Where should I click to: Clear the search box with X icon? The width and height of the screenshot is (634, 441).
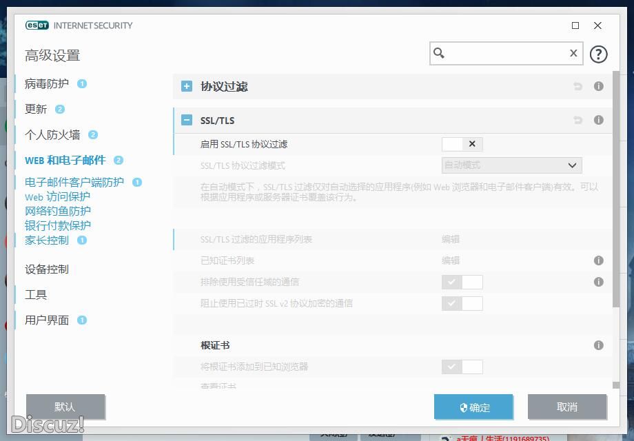[573, 53]
